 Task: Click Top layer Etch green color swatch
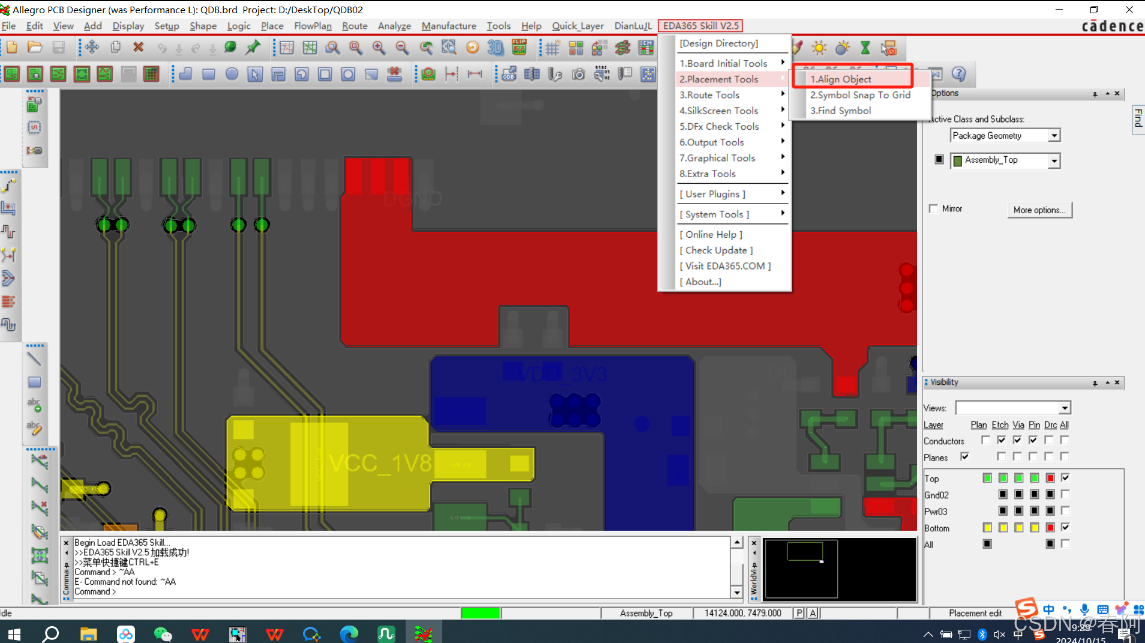pyautogui.click(x=1003, y=478)
